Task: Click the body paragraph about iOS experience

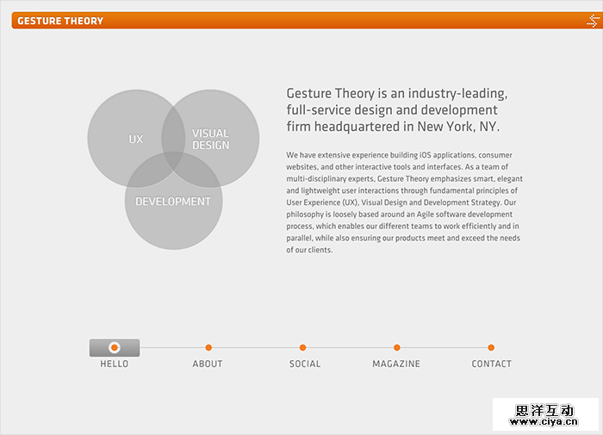Action: coord(404,202)
